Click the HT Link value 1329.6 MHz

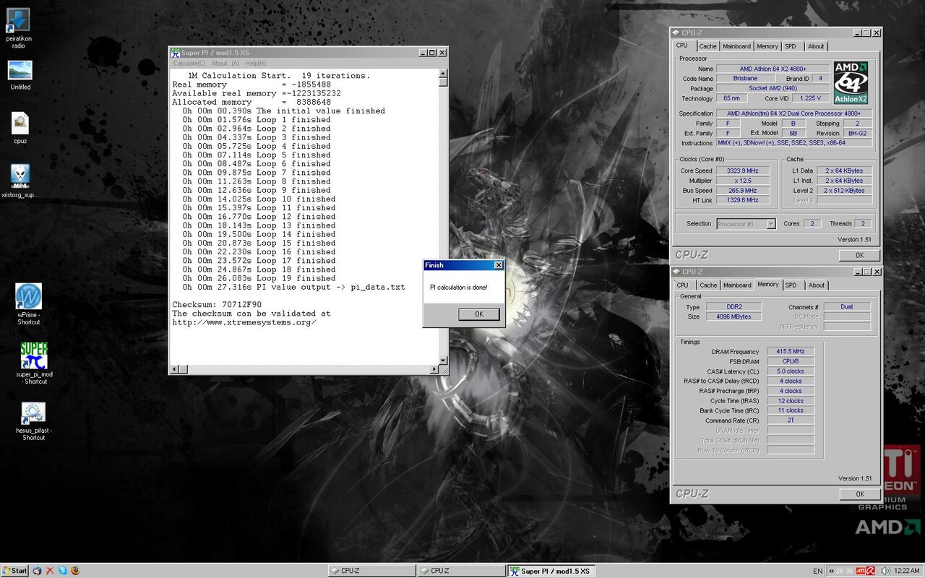coord(743,200)
